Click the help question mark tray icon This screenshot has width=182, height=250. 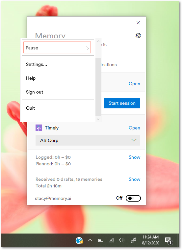click(x=79, y=240)
